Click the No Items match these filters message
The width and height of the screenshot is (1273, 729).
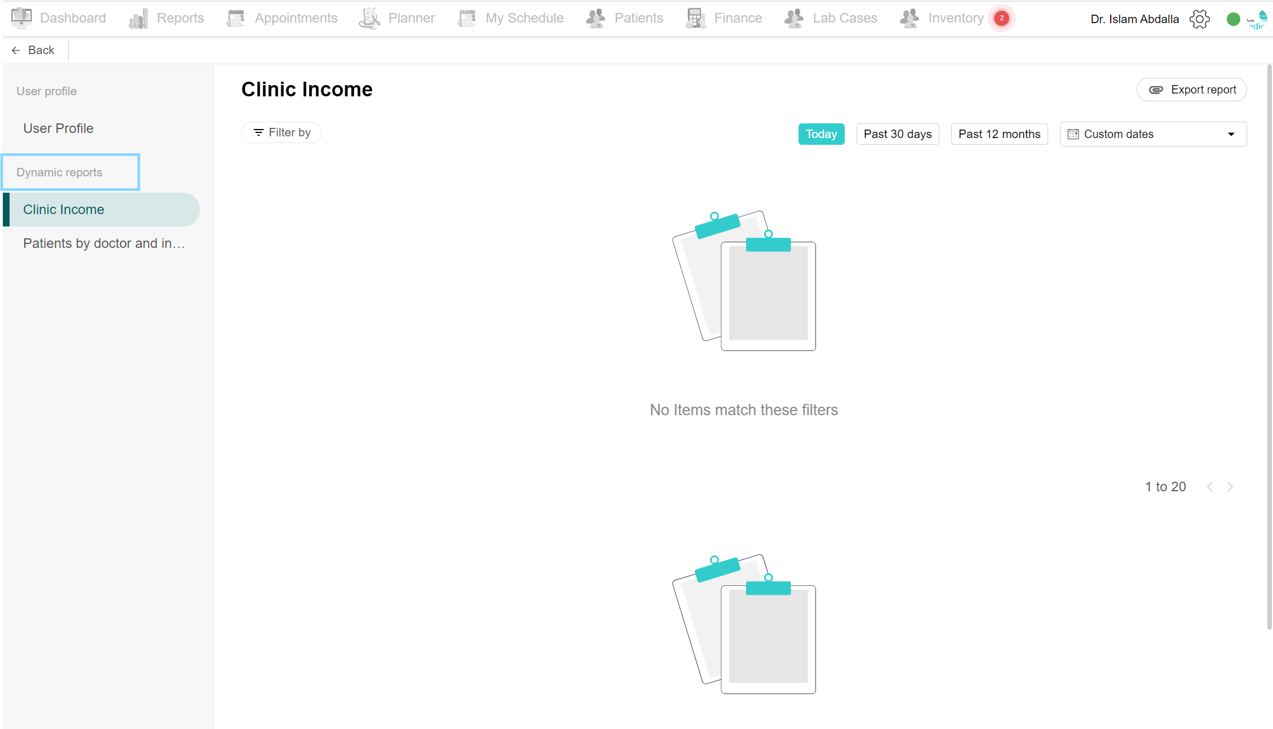coord(744,410)
